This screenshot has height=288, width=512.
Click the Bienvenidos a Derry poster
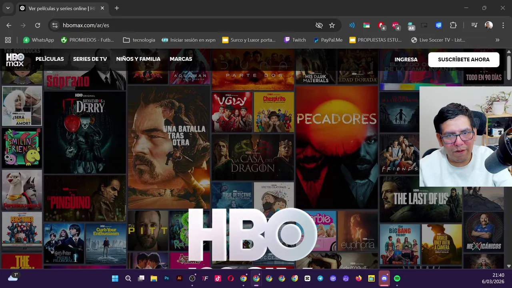(85, 132)
